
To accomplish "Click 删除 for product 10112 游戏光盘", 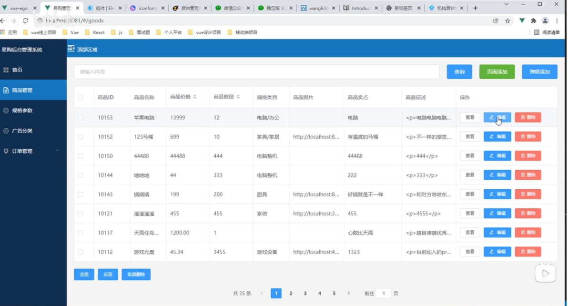I will point(528,252).
